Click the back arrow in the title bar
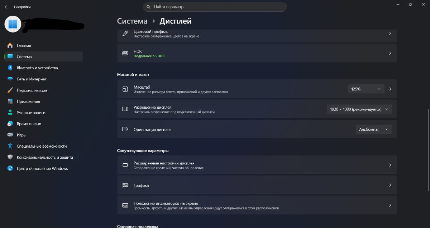 pyautogui.click(x=6, y=7)
